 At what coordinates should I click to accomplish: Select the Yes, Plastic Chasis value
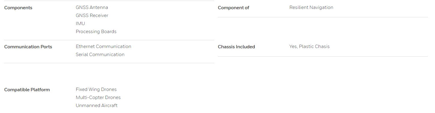point(310,47)
